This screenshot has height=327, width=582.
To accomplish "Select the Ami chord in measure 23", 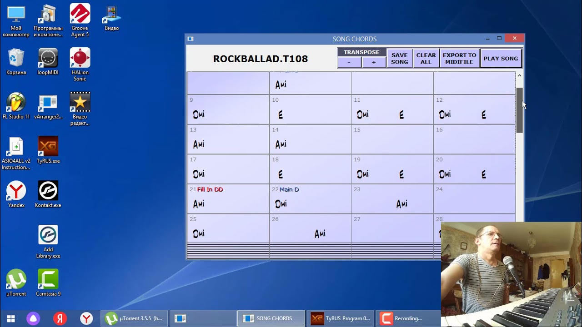I will point(401,204).
